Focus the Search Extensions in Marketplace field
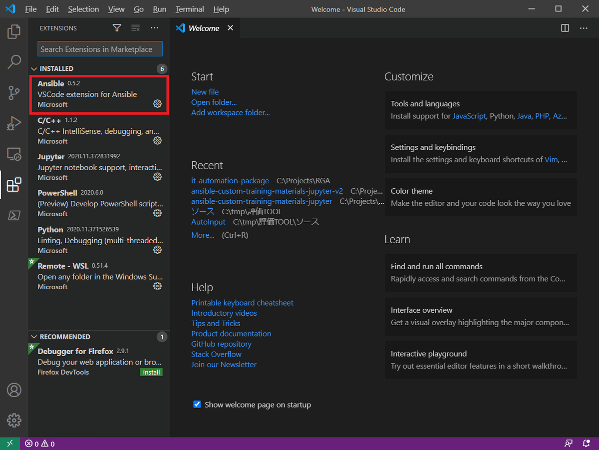 (100, 49)
